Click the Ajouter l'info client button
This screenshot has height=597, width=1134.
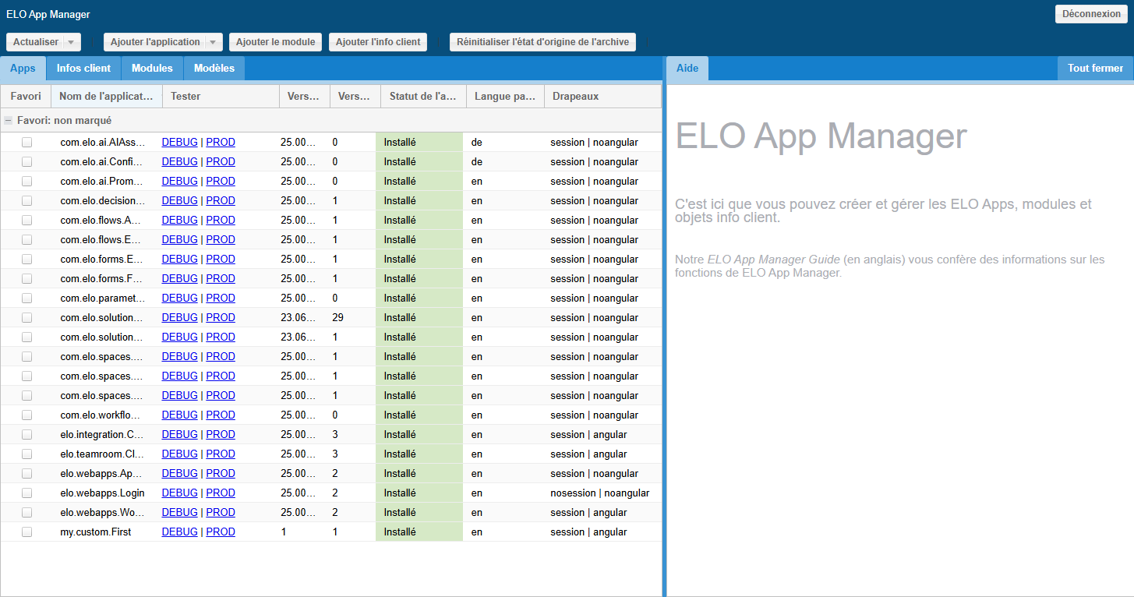click(378, 41)
